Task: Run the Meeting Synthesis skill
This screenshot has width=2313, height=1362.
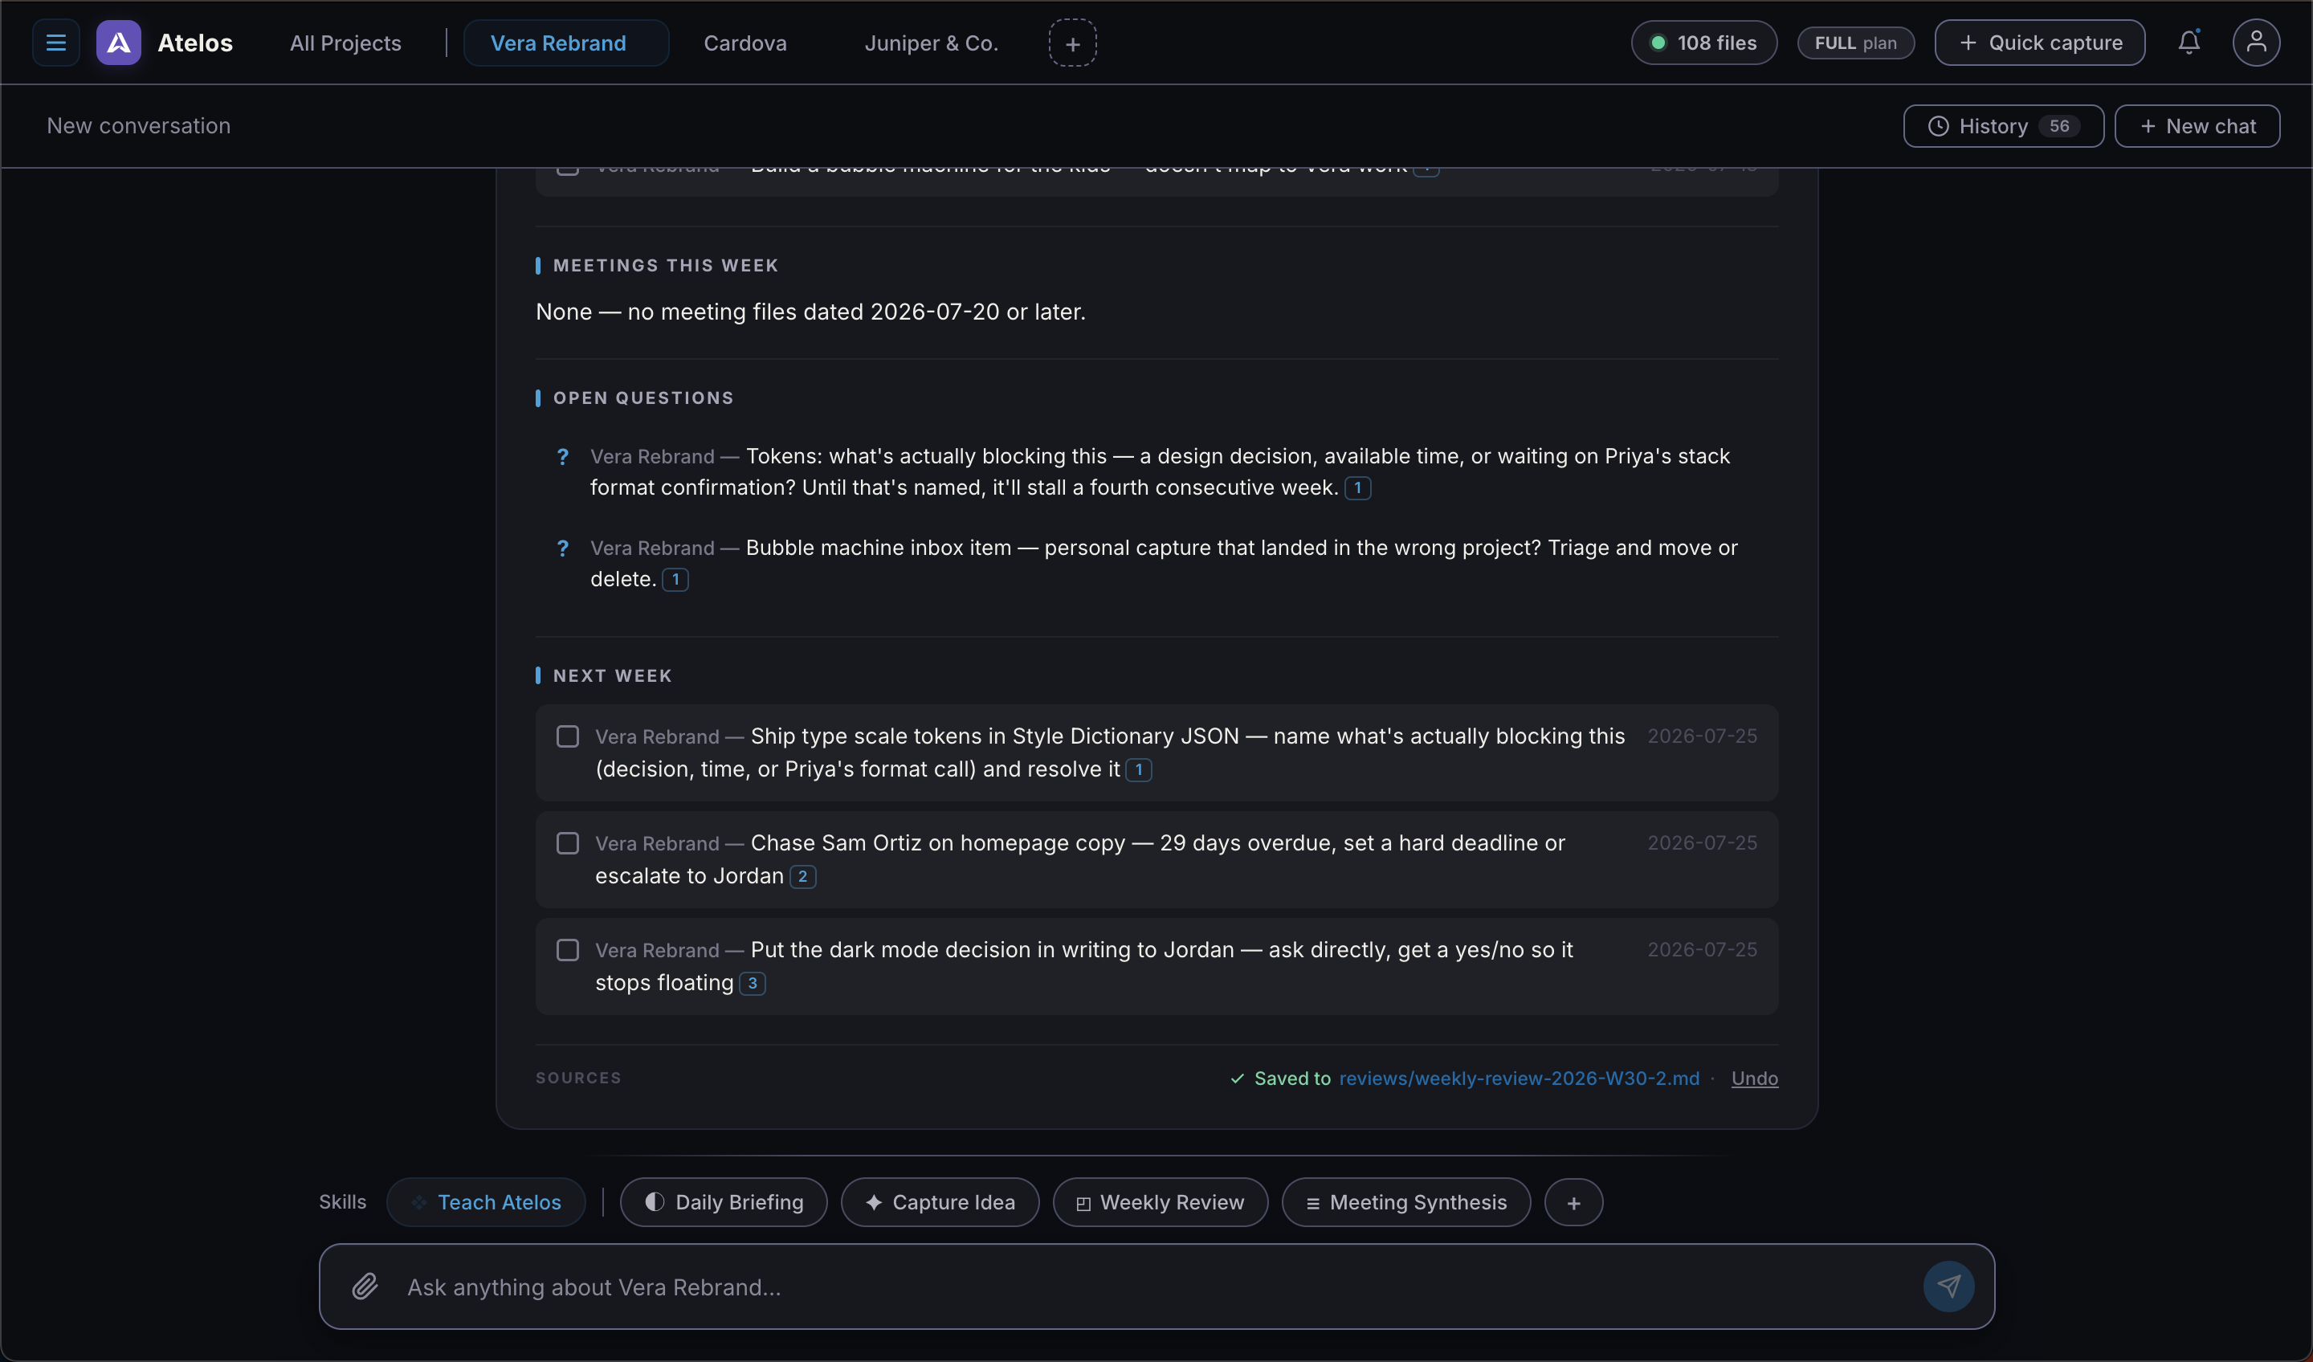Action: tap(1406, 1202)
